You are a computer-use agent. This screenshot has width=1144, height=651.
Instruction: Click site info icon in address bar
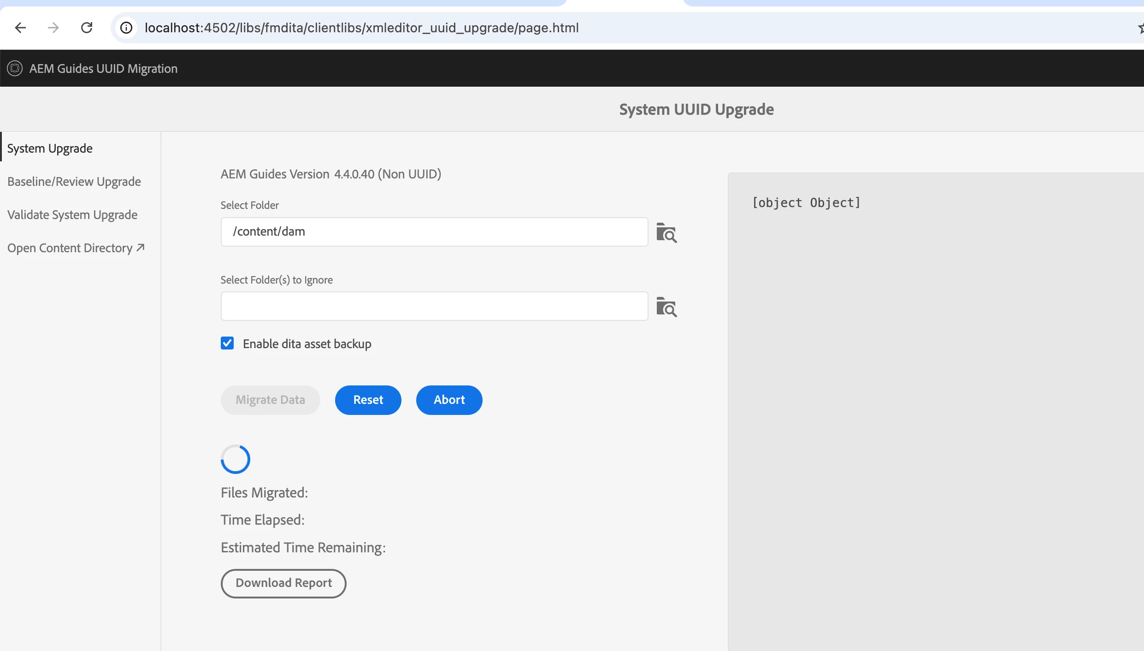click(x=126, y=28)
